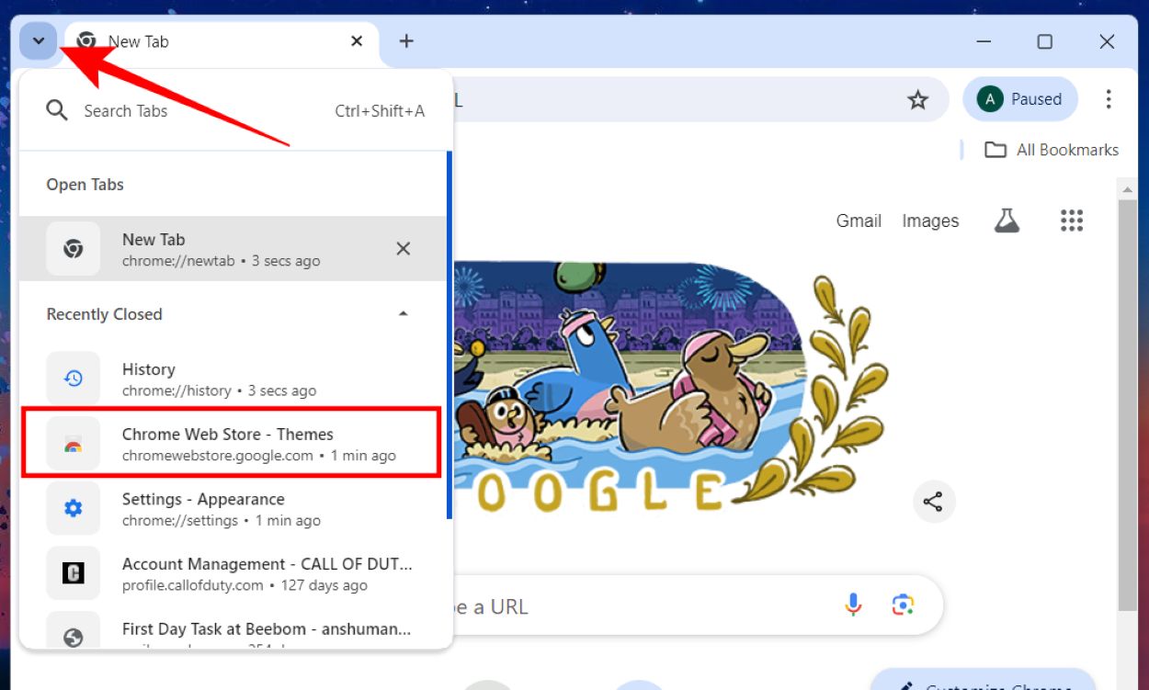Click the History clock icon in Recently Closed
This screenshot has width=1149, height=690.
point(73,378)
